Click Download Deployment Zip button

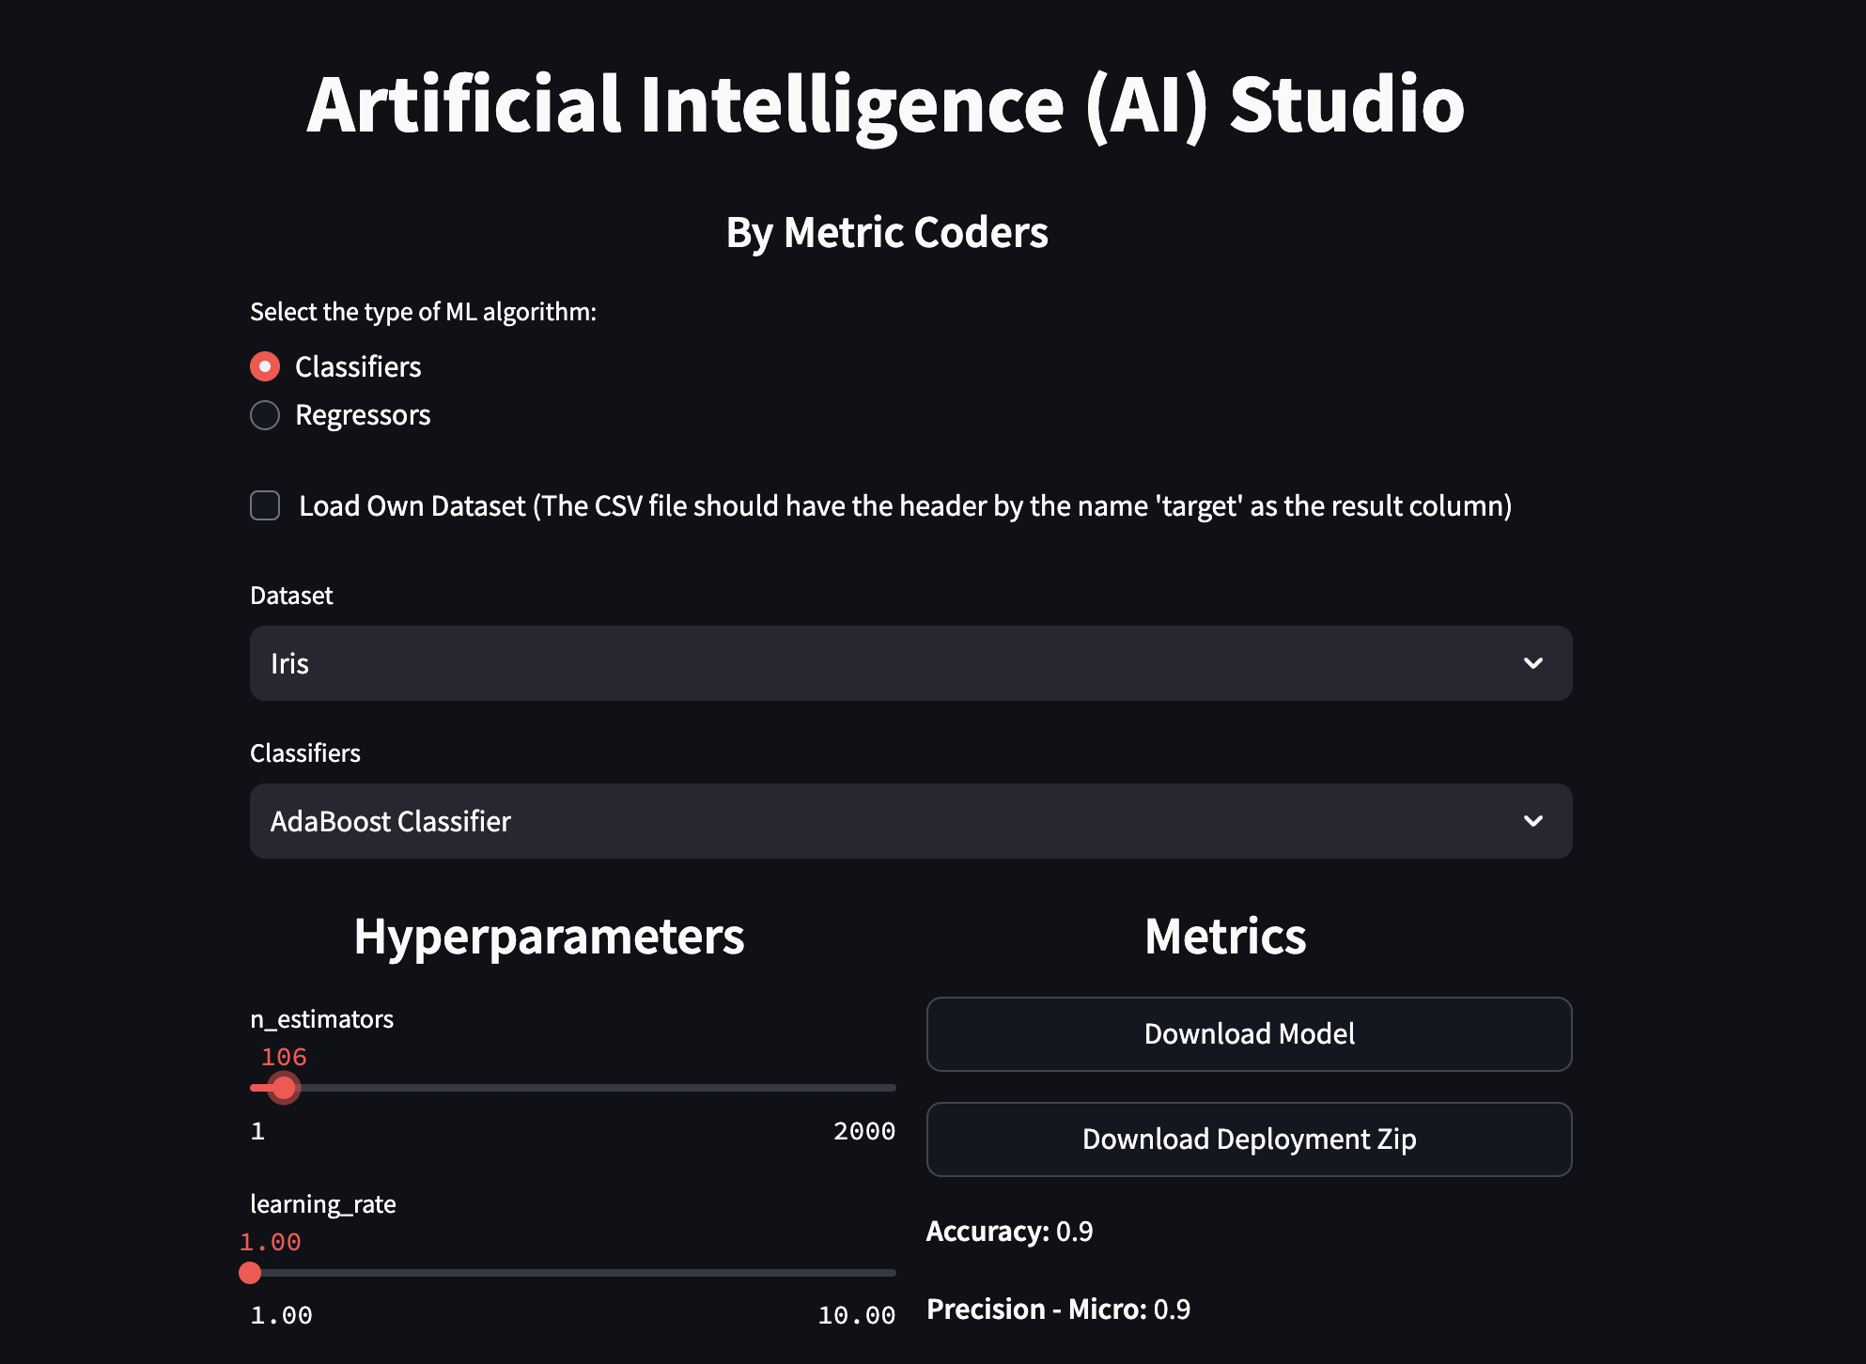coord(1249,1139)
